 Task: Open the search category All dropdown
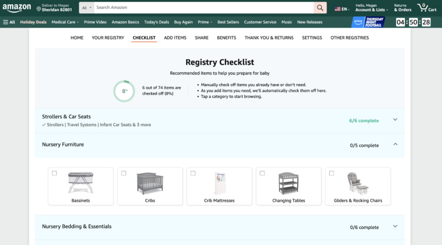point(86,8)
